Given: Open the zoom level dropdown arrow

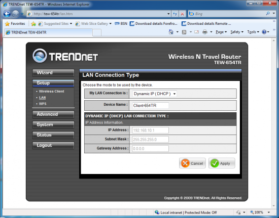Looking at the screenshot, I should pos(269,212).
